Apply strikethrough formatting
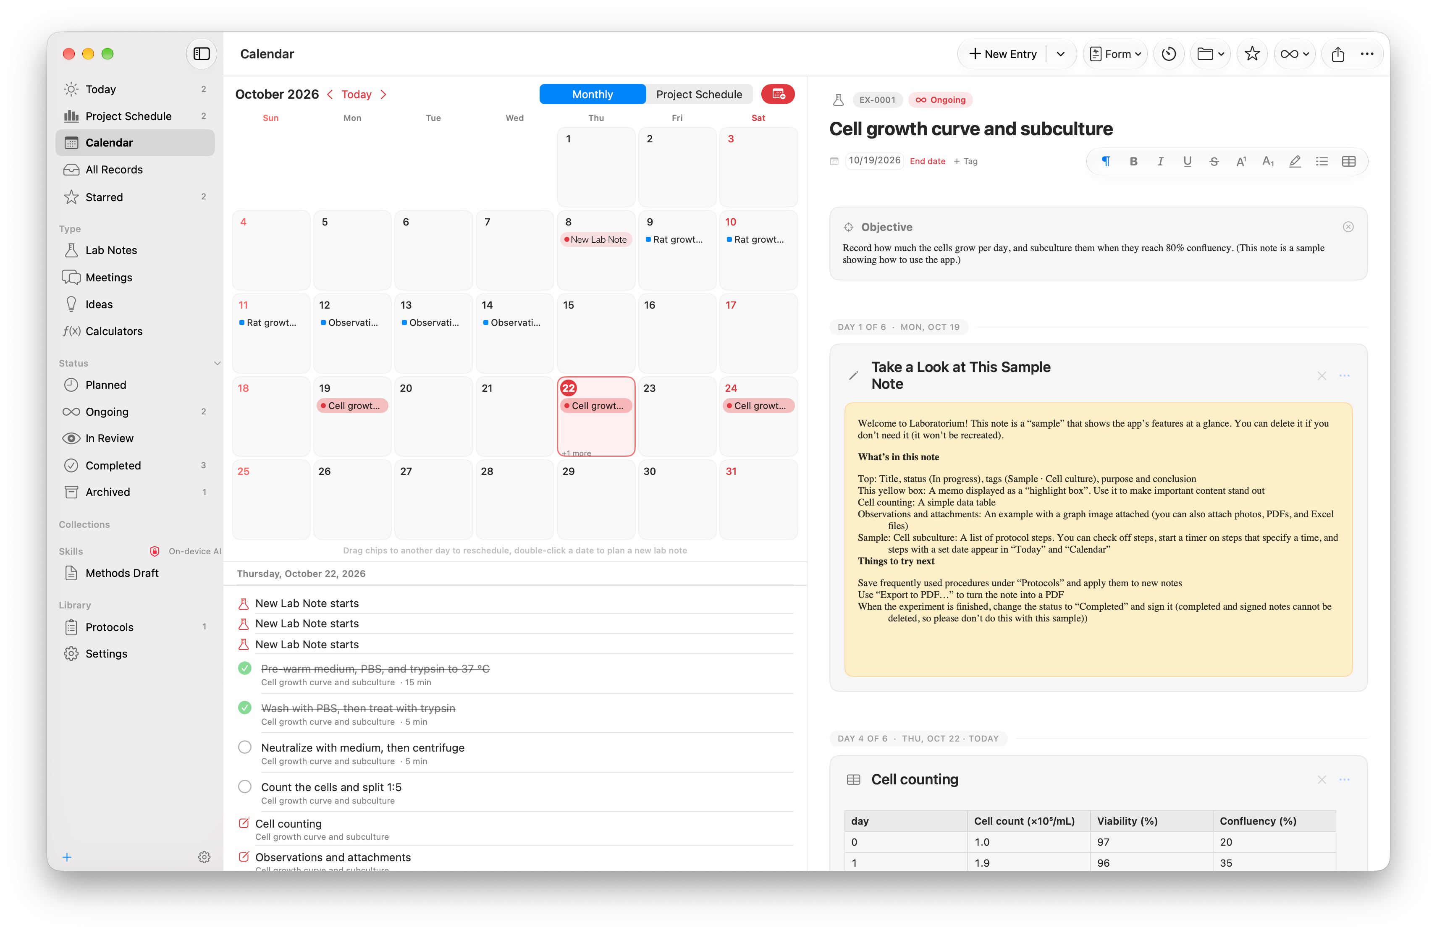The width and height of the screenshot is (1437, 933). click(x=1214, y=161)
